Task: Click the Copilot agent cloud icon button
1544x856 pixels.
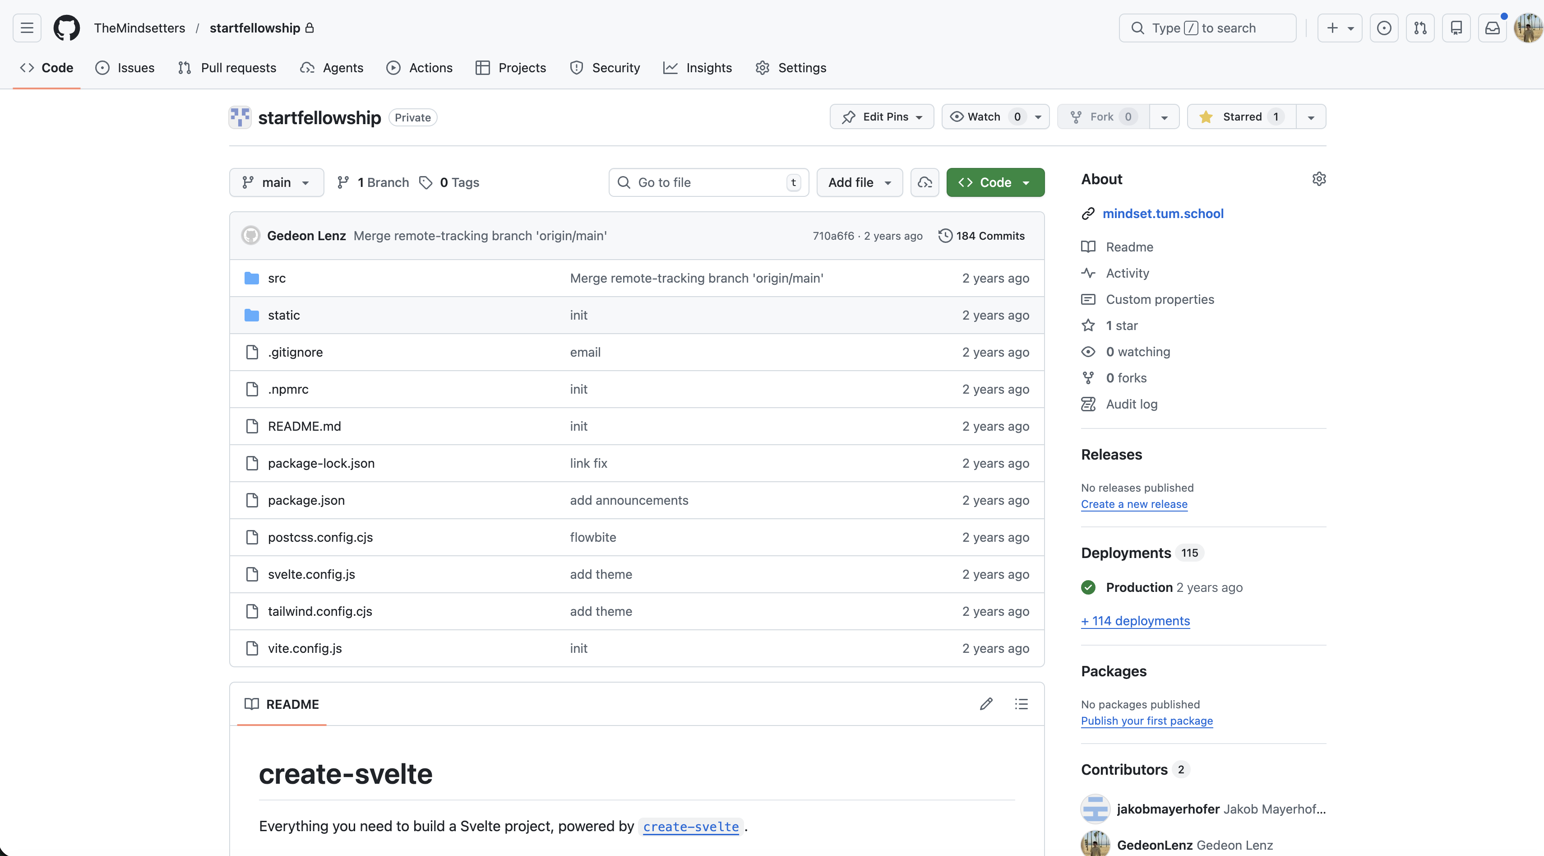Action: pos(924,182)
